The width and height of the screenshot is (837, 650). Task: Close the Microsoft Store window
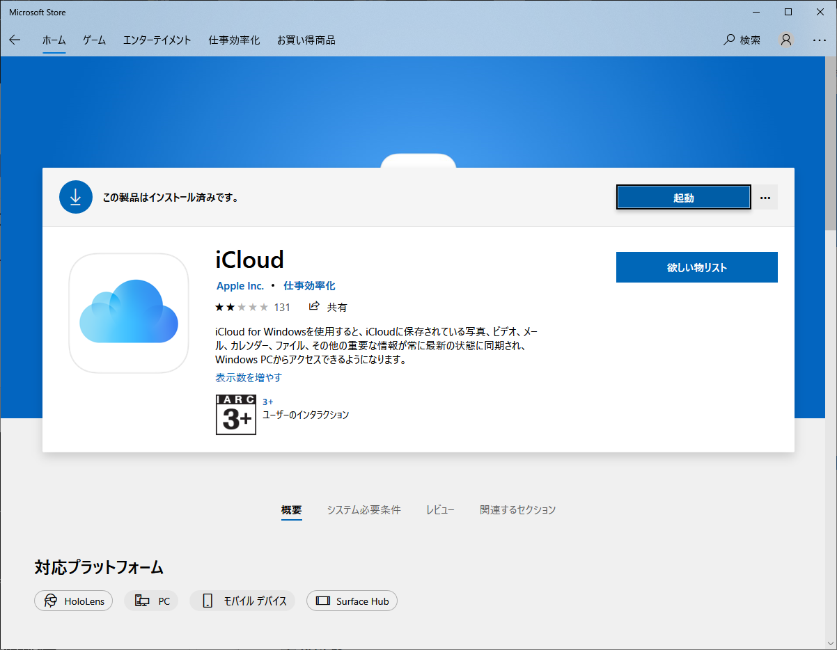820,12
